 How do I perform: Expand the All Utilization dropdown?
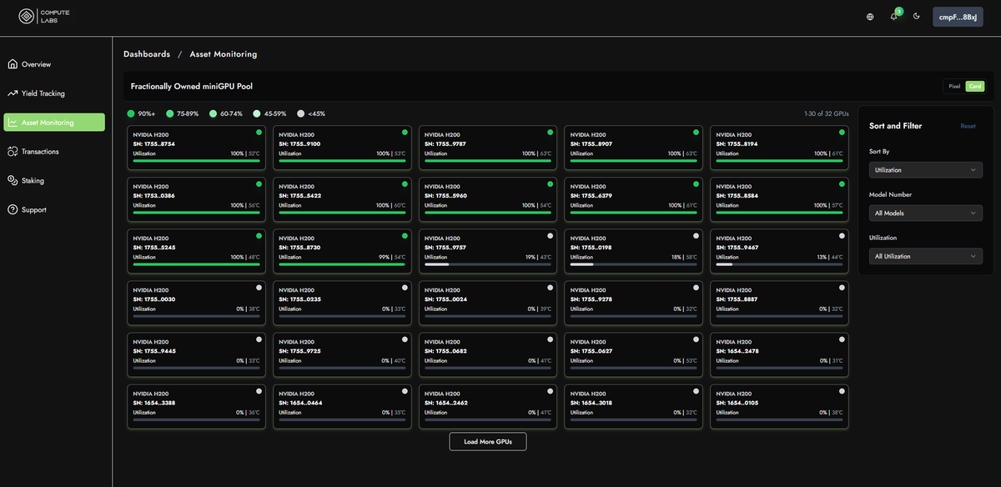click(x=925, y=257)
